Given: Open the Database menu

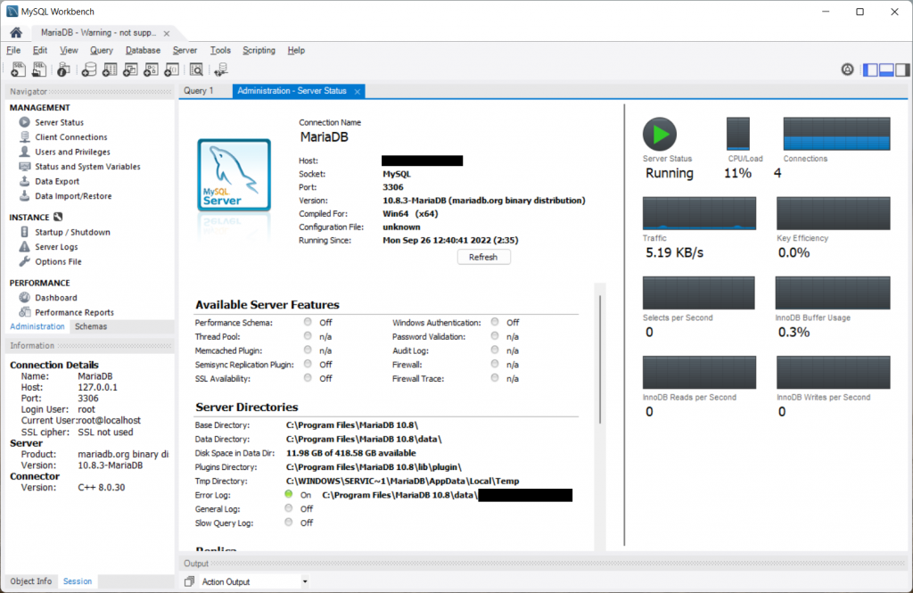Looking at the screenshot, I should pos(143,51).
